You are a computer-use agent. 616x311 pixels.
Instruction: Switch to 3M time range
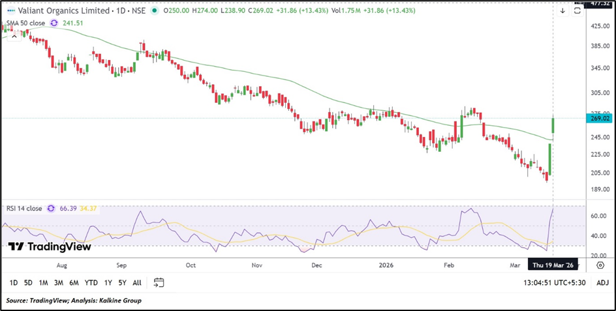(59, 282)
